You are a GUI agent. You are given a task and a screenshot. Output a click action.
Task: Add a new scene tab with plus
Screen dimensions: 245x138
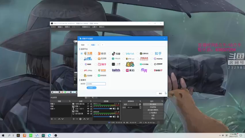pyautogui.click(x=103, y=45)
